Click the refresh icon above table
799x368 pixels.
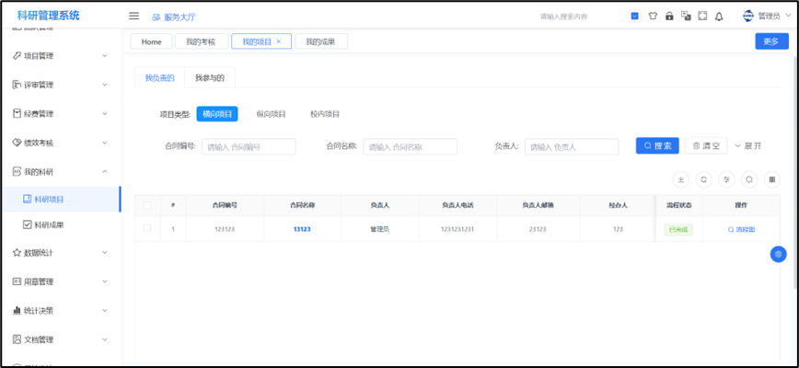tap(704, 179)
